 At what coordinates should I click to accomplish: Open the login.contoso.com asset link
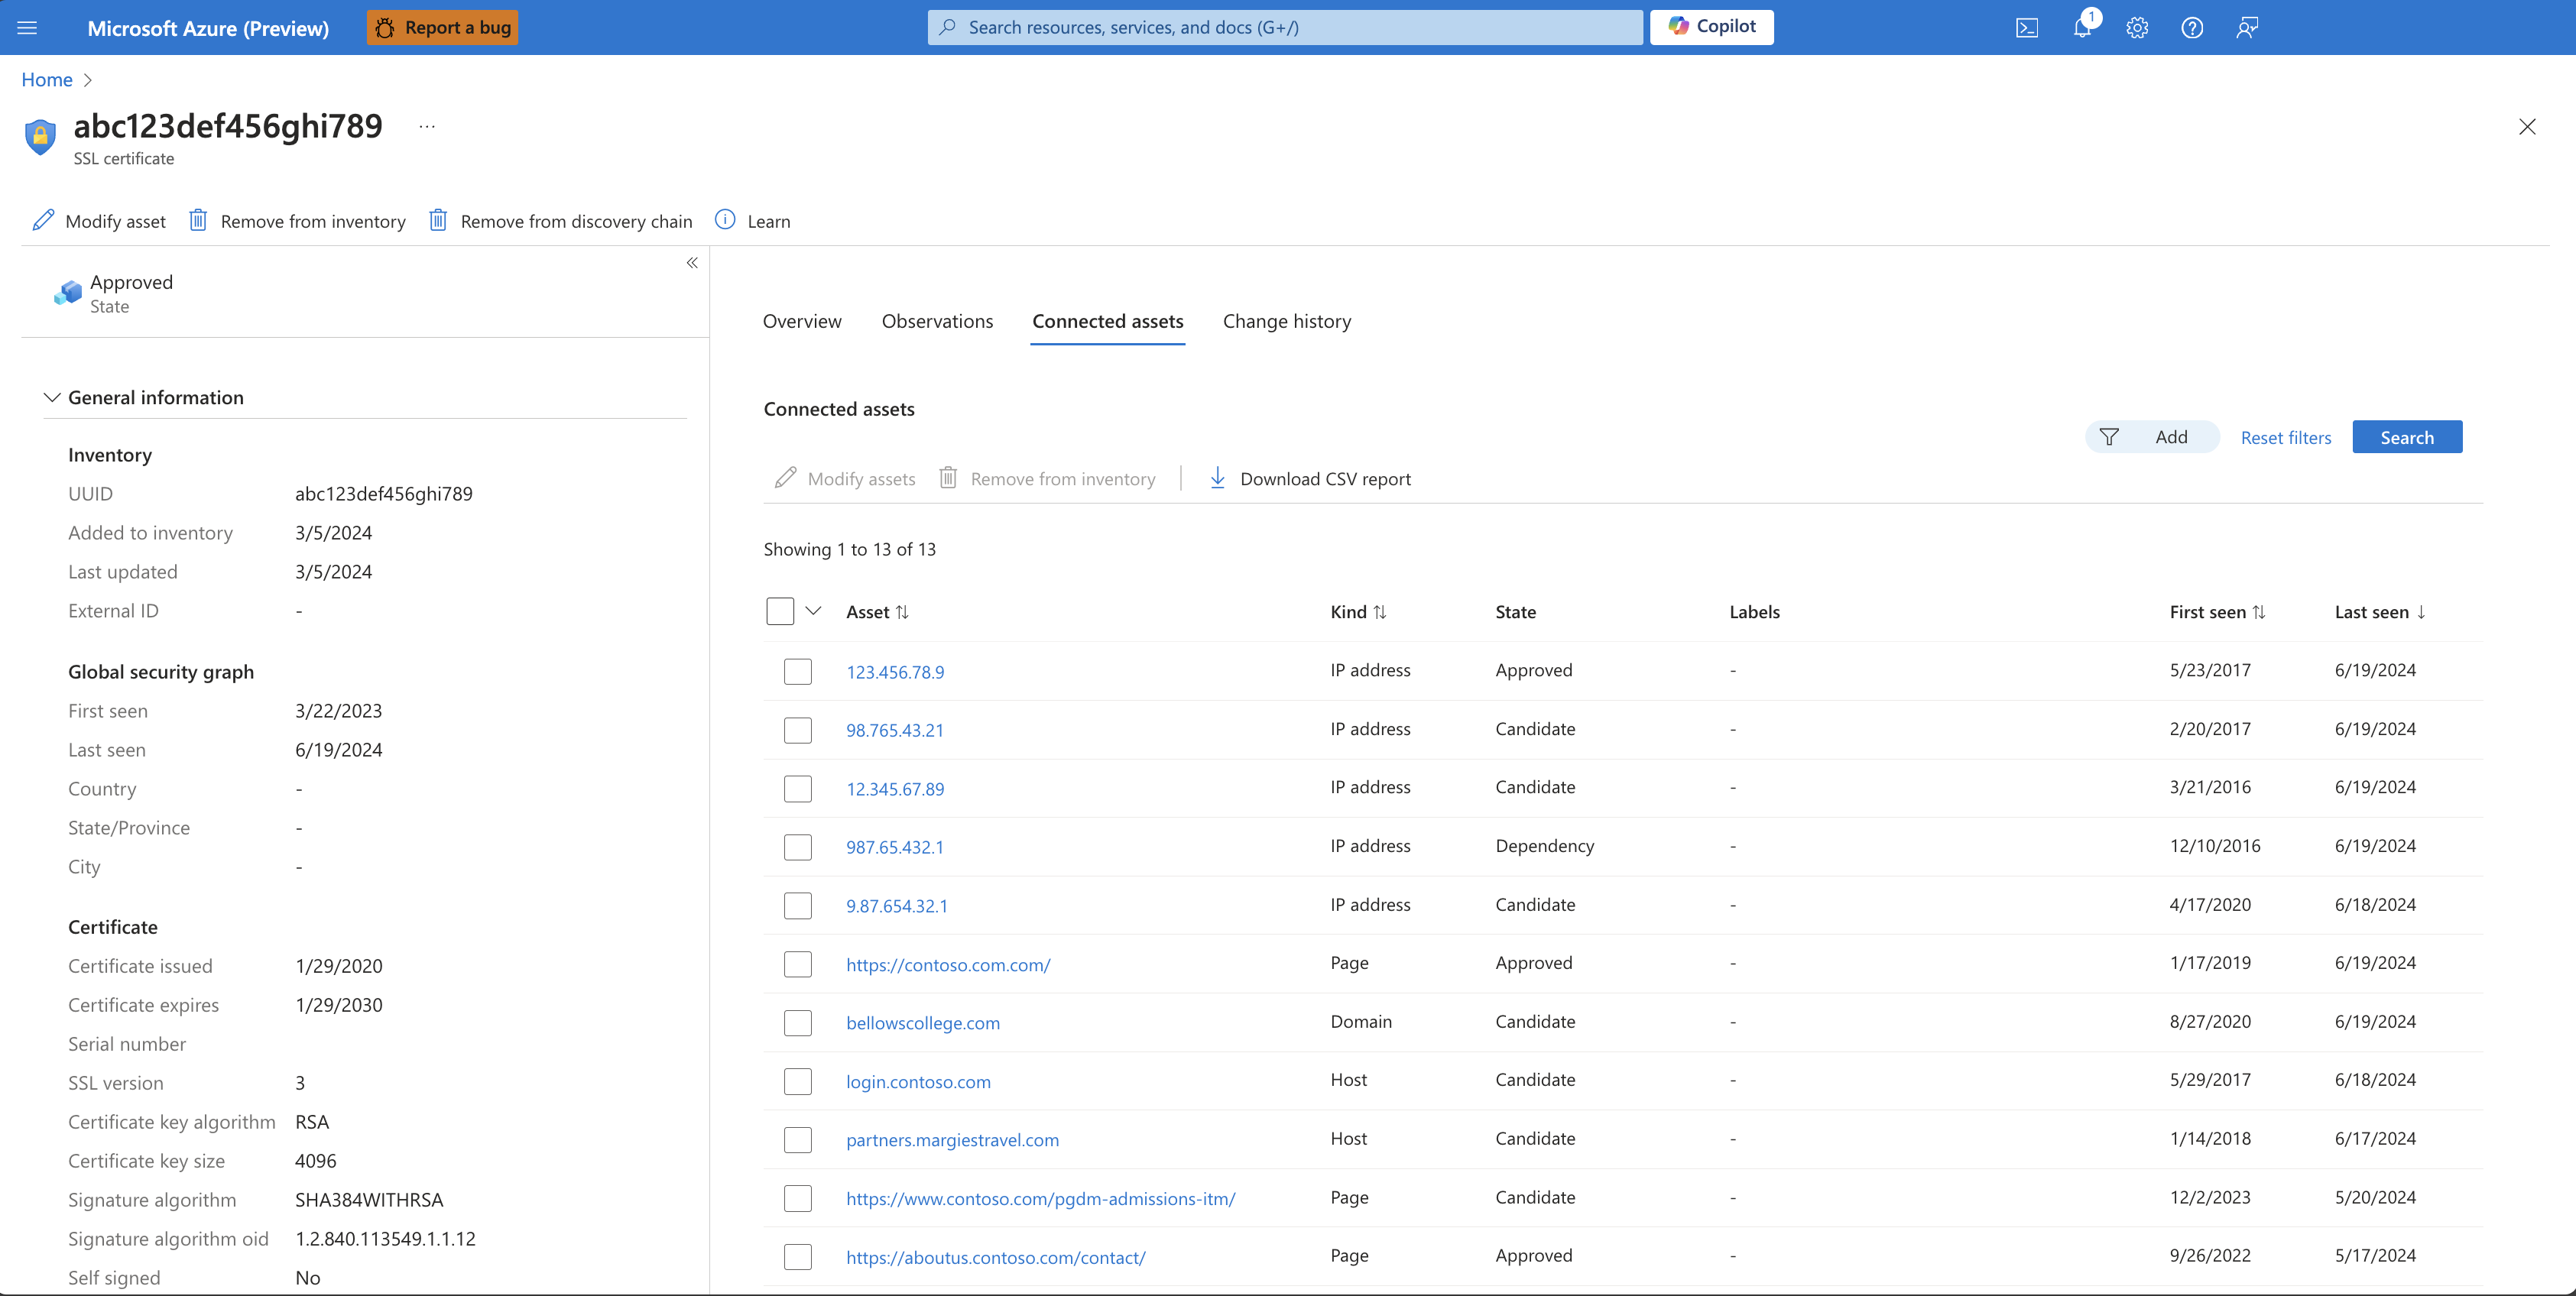pyautogui.click(x=918, y=1081)
